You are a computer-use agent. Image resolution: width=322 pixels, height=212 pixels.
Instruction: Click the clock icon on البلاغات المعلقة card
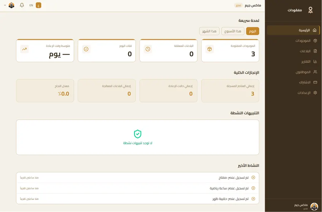(x=148, y=49)
